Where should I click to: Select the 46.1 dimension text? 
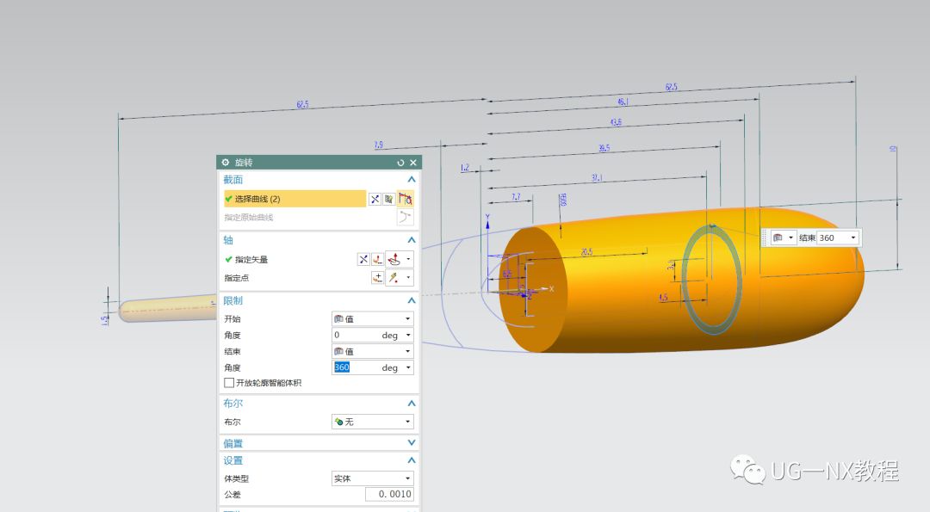pos(623,102)
